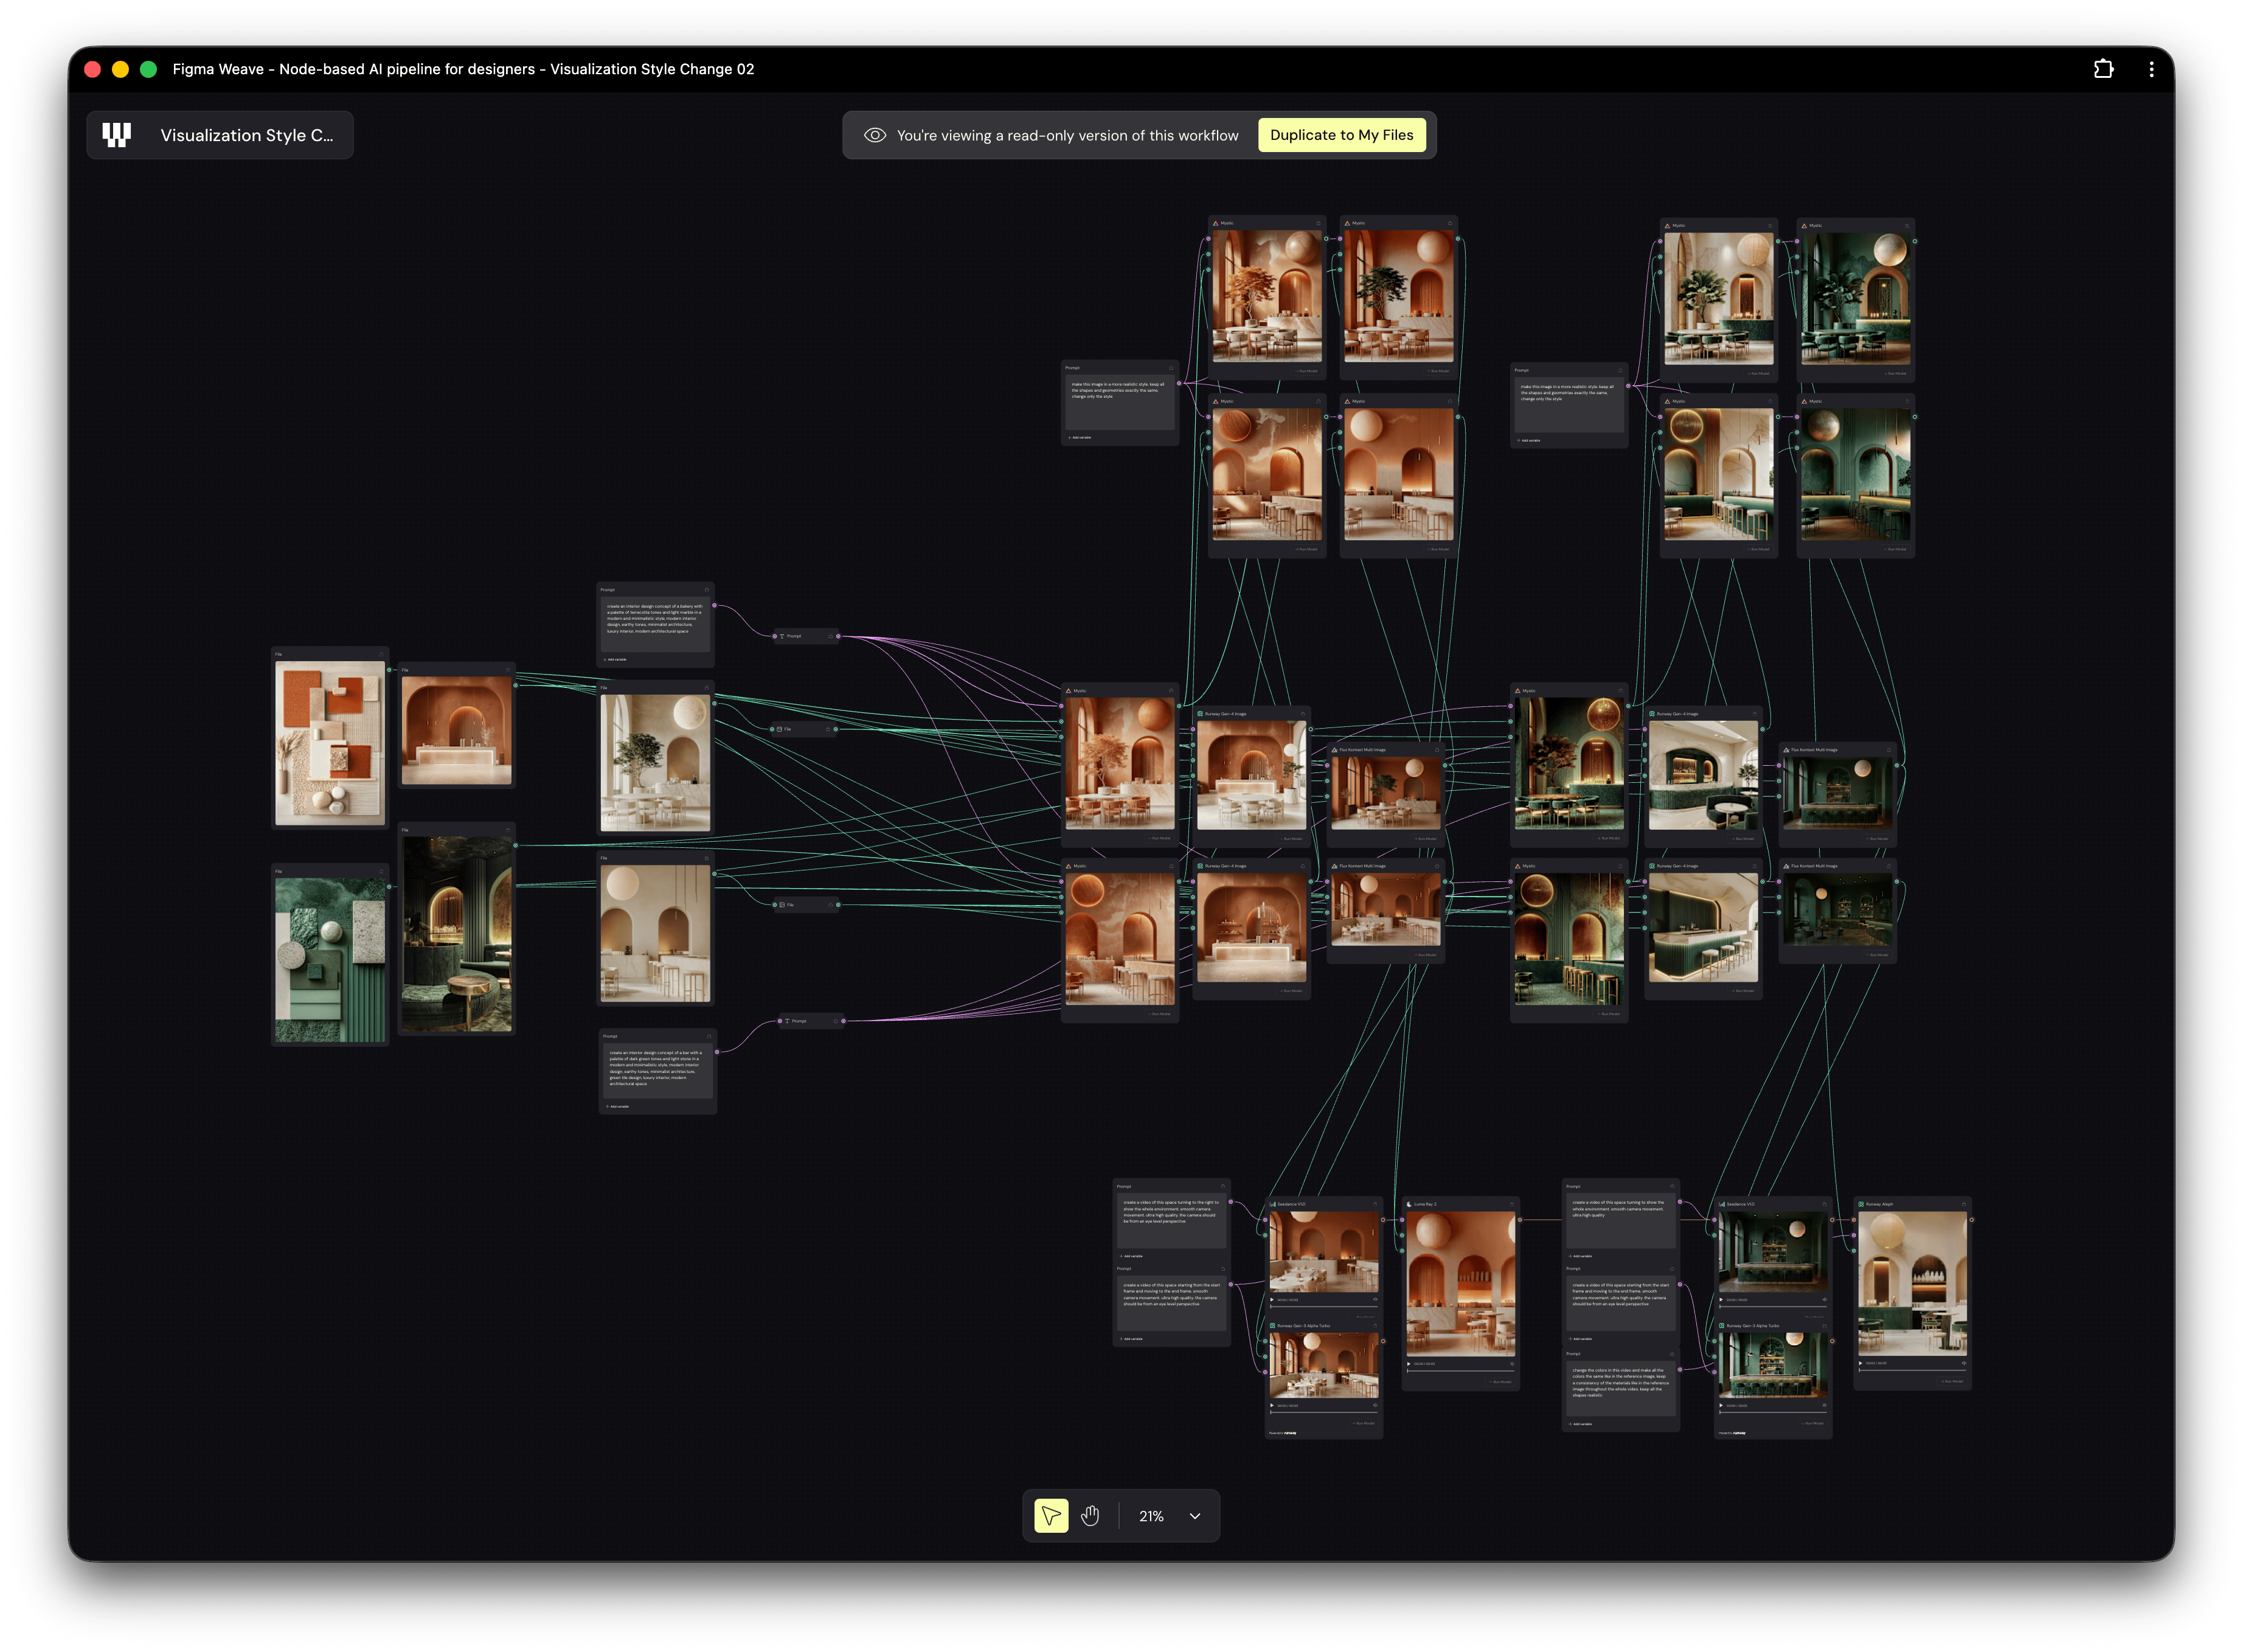Click the Runway Gen-3 Alpha Turbo model icon
2243x1652 pixels.
[1273, 1326]
